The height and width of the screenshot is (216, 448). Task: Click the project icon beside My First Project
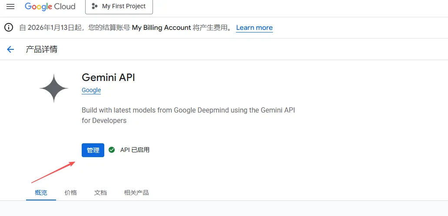pyautogui.click(x=95, y=6)
